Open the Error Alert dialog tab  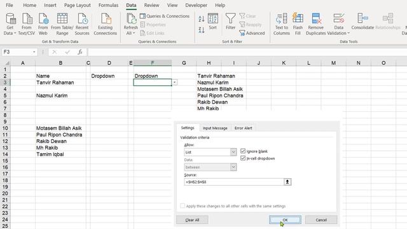click(x=243, y=128)
